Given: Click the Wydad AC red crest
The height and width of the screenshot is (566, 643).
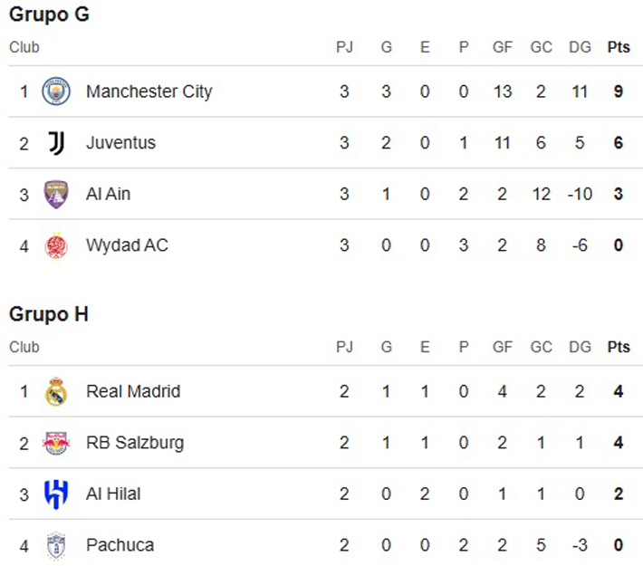Looking at the screenshot, I should (56, 246).
